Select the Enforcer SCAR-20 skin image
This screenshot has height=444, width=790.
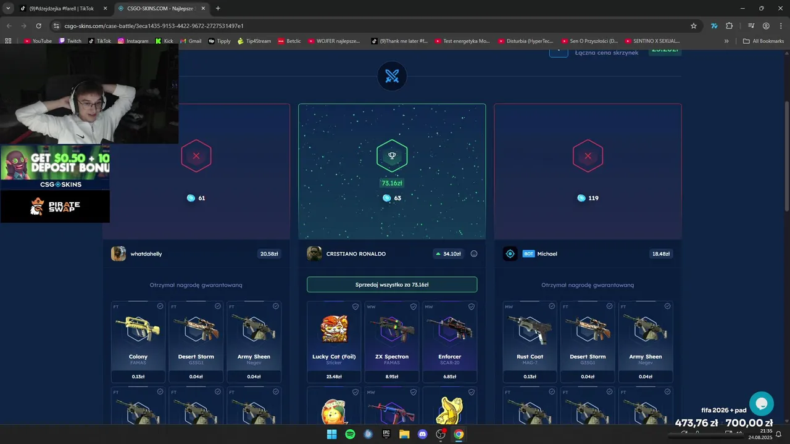pos(449,329)
